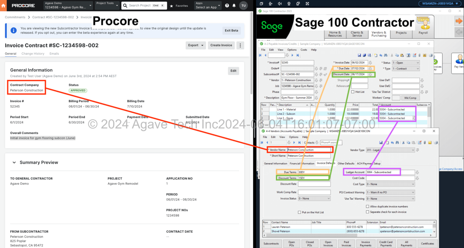Viewport: 464px width, 248px height.
Task: Click next record arrow in Payable Invoices window
Action: 292,55
